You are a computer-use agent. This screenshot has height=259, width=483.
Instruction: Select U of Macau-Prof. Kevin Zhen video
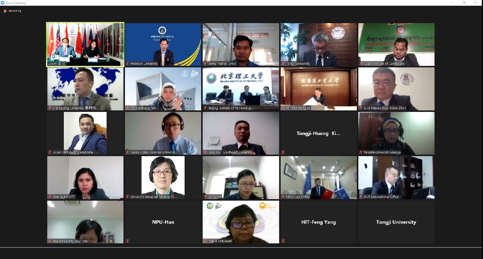396,89
